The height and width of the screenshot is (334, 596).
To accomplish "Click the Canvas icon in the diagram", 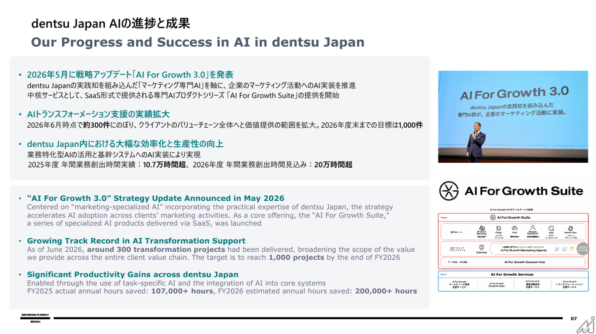I will pos(481,247).
